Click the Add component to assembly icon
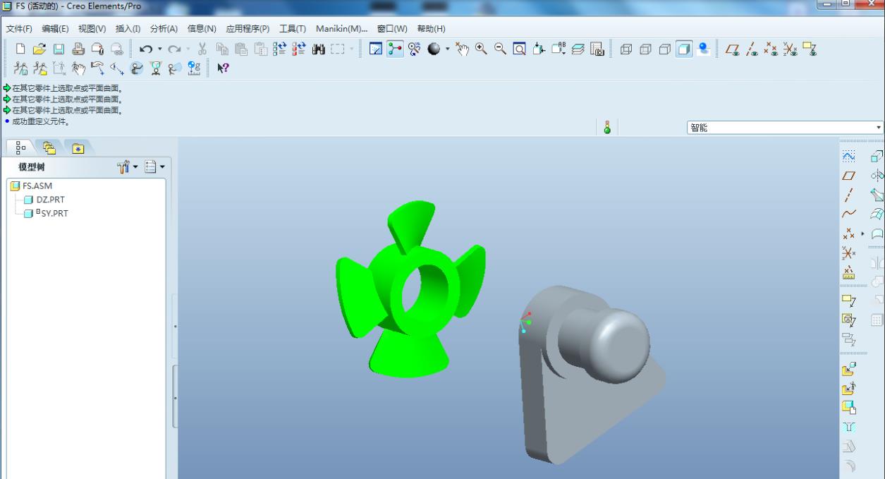Screen dimensions: 885x479 click(x=849, y=368)
